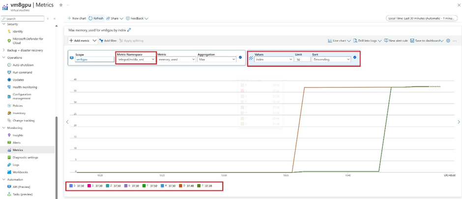
Task: Click blue checkmark beside Sort dropdown
Action: [x=354, y=57]
